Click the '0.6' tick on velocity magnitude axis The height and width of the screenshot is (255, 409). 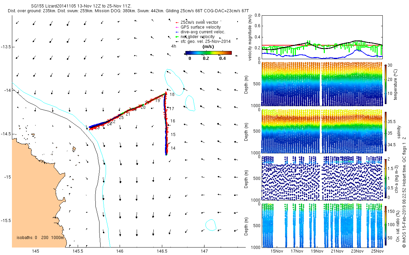[257, 26]
